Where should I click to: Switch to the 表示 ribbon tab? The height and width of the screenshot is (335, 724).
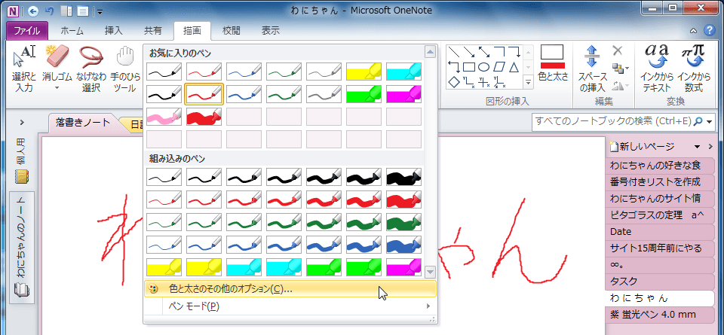tap(271, 31)
